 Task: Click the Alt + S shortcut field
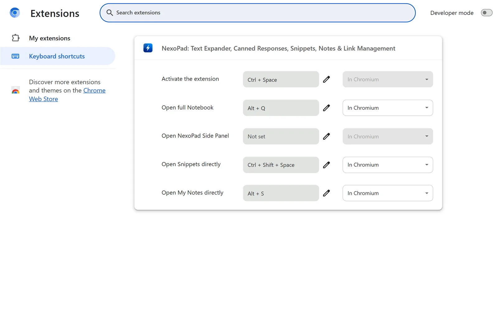tap(281, 193)
